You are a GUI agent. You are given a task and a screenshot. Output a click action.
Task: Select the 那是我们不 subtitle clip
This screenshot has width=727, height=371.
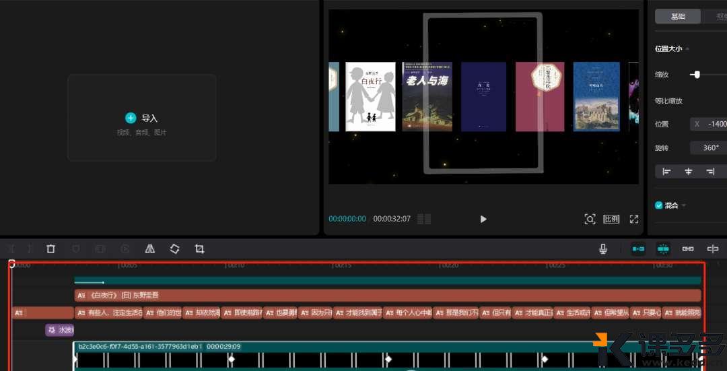456,312
